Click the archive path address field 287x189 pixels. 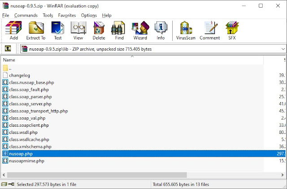[x=153, y=49]
